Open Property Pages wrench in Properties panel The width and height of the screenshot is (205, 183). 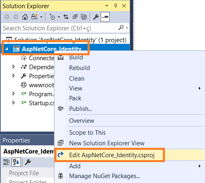coord(28,162)
